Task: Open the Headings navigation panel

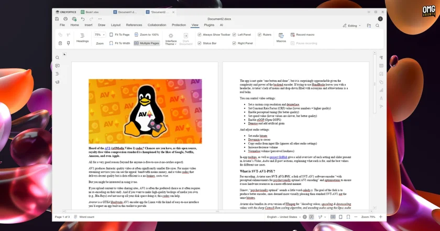Action: coord(83,38)
